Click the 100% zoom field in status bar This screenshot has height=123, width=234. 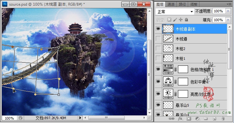(x=9, y=118)
